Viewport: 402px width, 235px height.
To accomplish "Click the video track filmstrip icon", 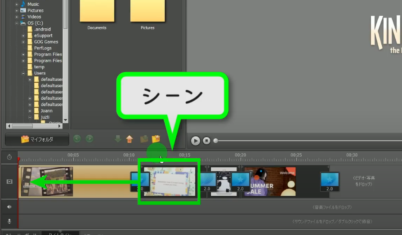I will click(9, 182).
